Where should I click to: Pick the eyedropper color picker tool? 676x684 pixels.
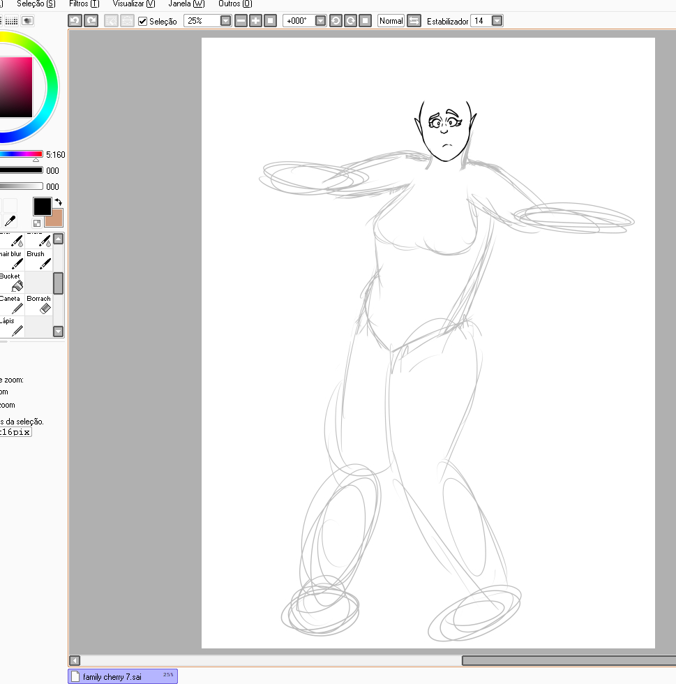click(x=10, y=222)
